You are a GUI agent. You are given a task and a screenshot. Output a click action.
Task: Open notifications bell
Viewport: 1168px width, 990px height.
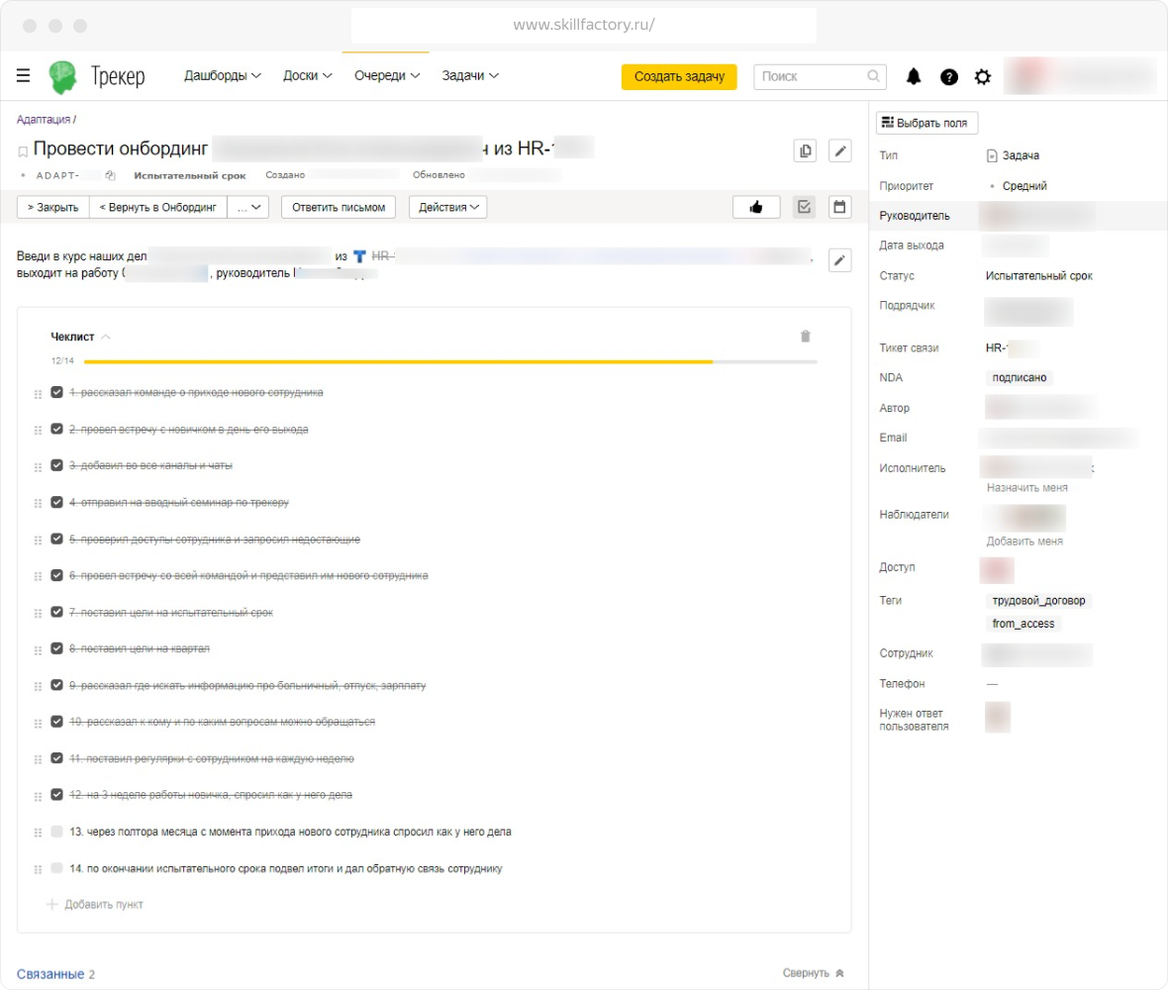(x=914, y=76)
